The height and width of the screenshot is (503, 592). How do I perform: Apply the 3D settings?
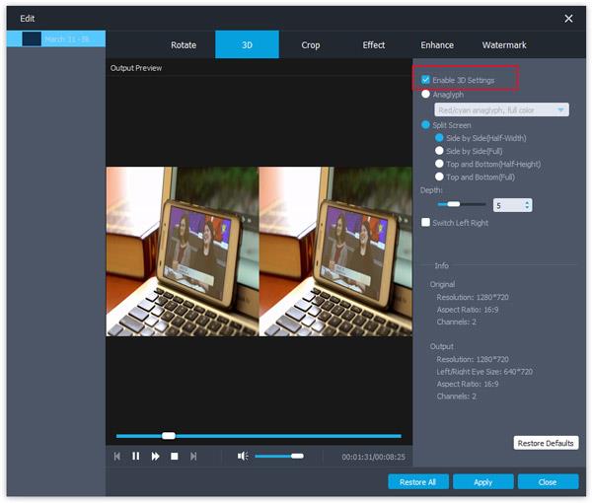(x=482, y=482)
